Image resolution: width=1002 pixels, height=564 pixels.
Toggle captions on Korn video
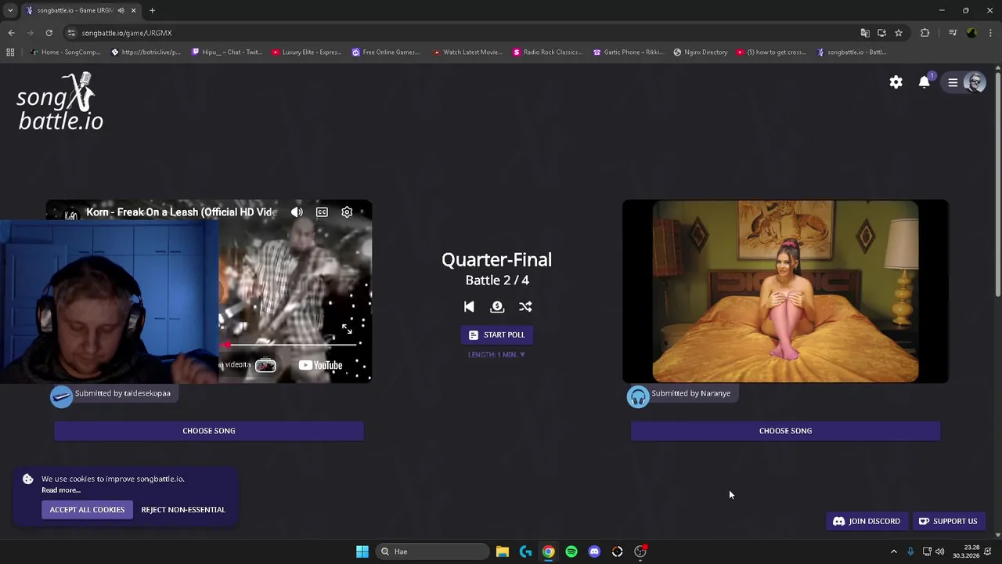322,212
